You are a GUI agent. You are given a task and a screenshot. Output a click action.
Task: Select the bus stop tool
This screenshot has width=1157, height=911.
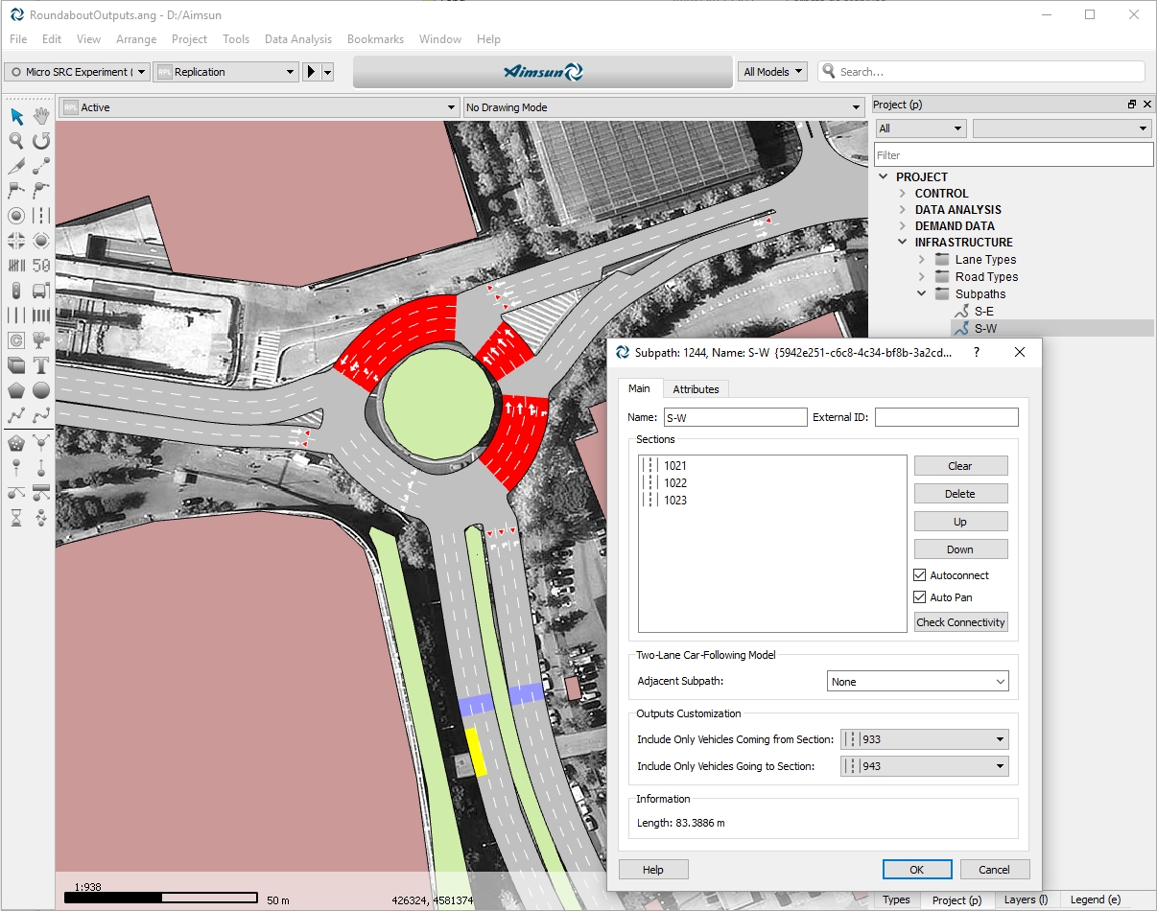pyautogui.click(x=41, y=291)
